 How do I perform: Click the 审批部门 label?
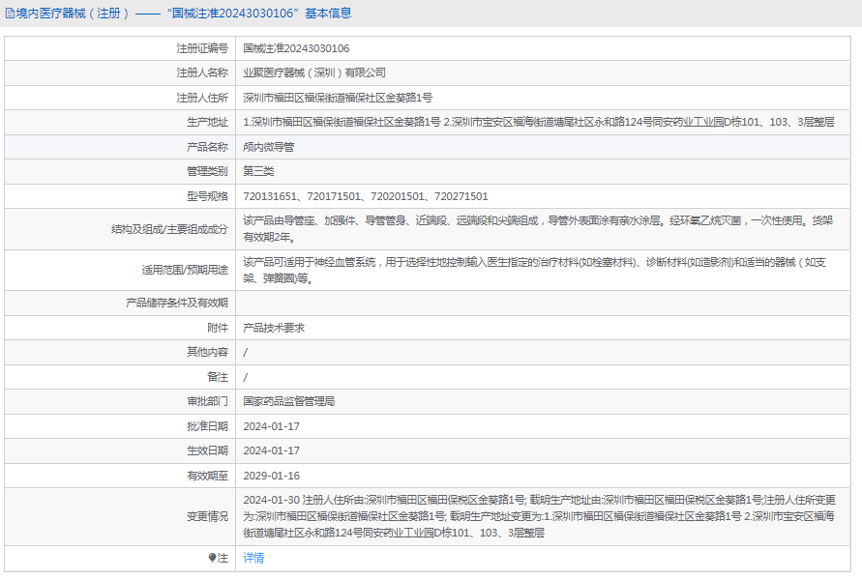coord(207,401)
